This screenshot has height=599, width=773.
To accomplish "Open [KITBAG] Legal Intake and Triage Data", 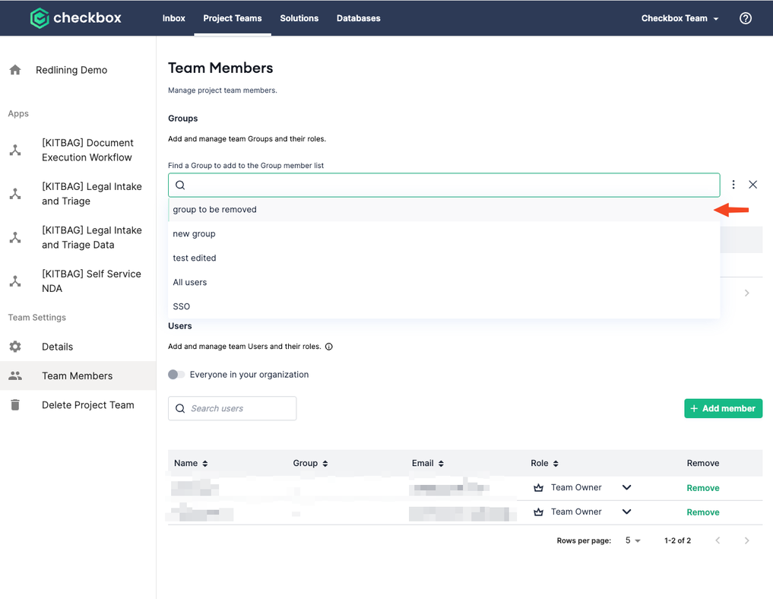I will click(92, 238).
